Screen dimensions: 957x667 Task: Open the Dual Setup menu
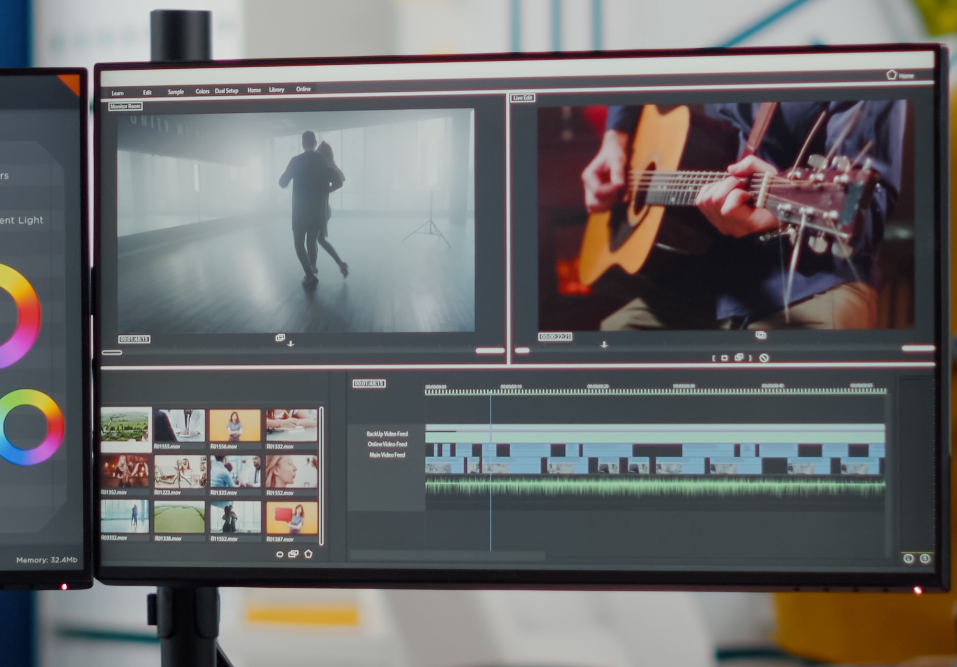tap(227, 91)
